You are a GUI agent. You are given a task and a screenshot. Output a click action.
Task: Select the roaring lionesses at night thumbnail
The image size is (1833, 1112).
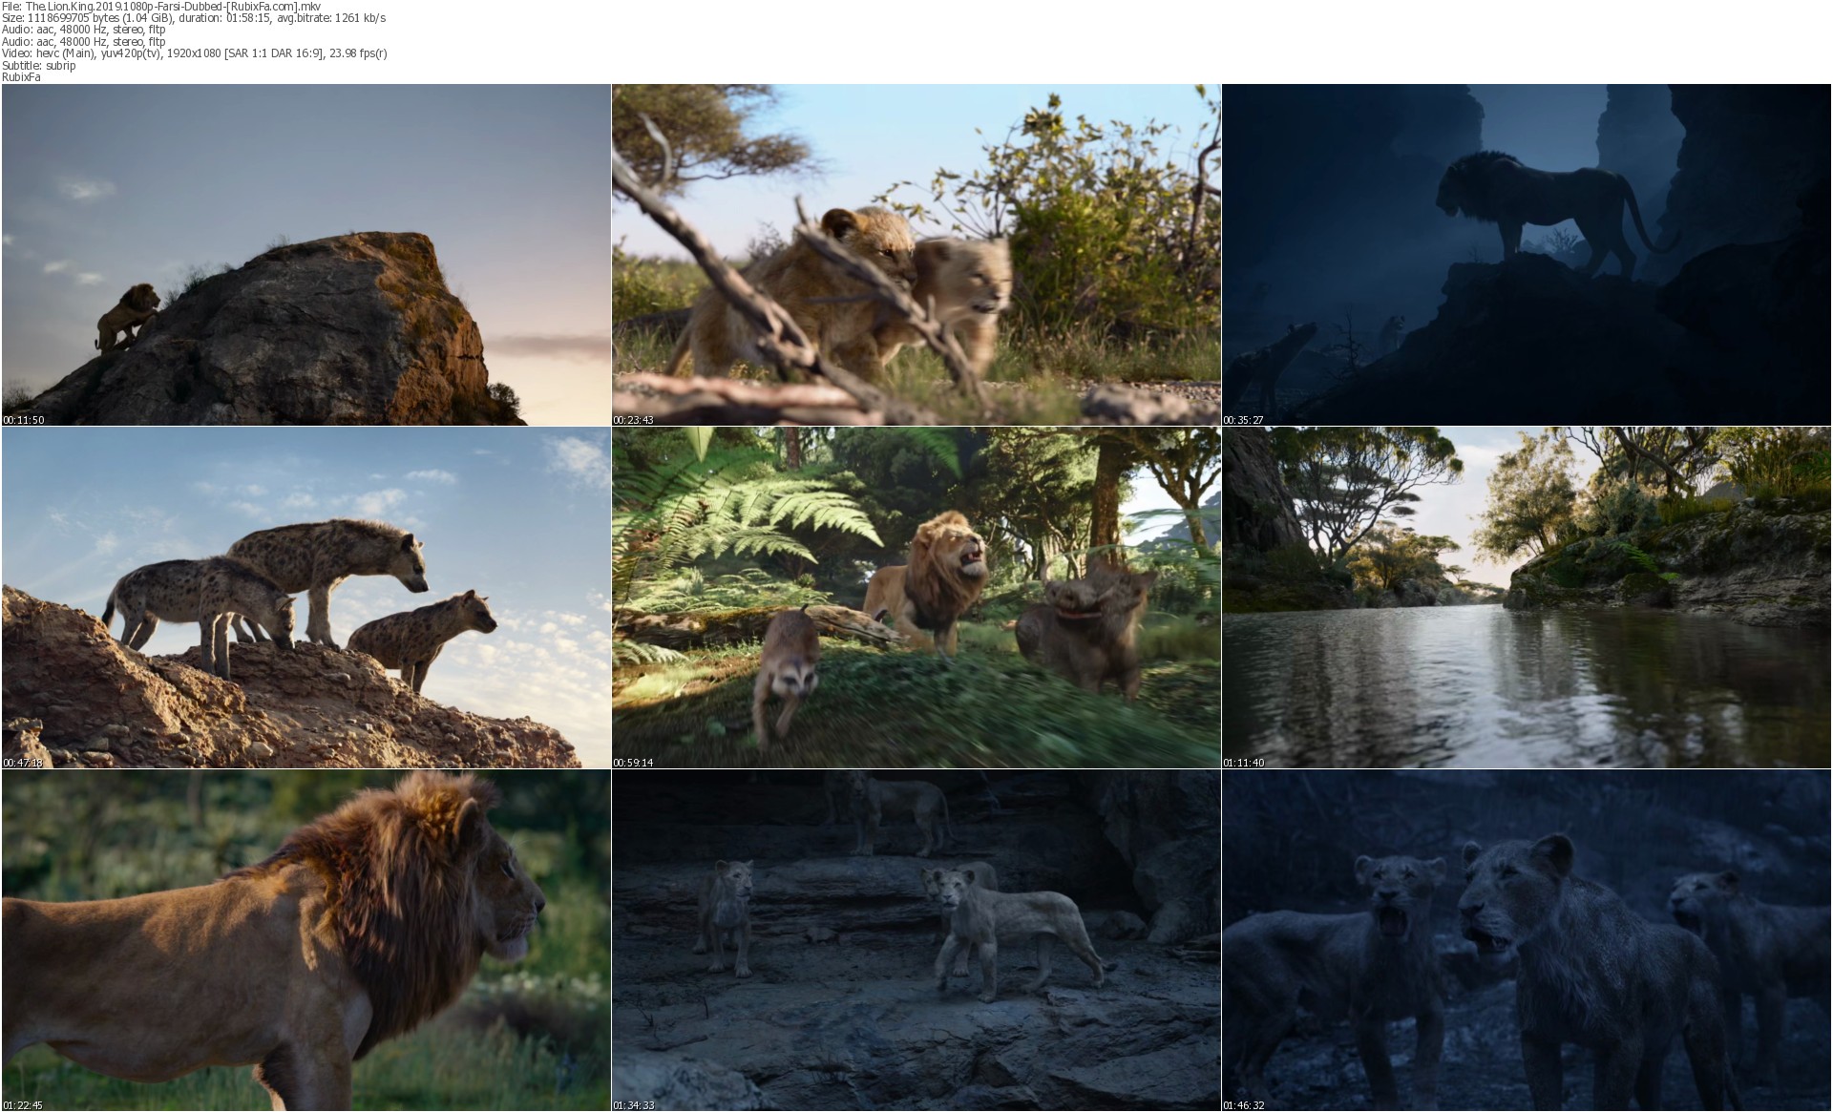tap(1527, 940)
